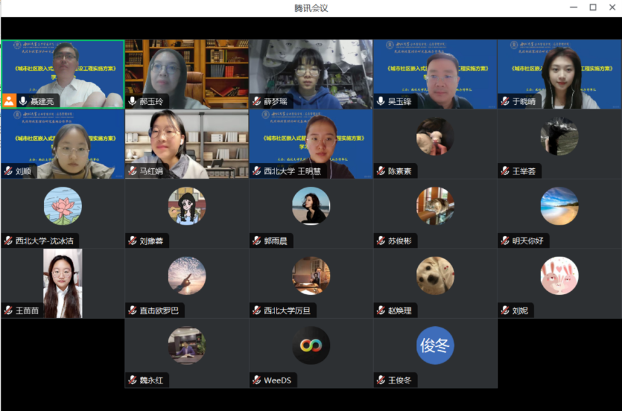
Task: Click the puppy avatar of 赵焕理
Action: [435, 275]
